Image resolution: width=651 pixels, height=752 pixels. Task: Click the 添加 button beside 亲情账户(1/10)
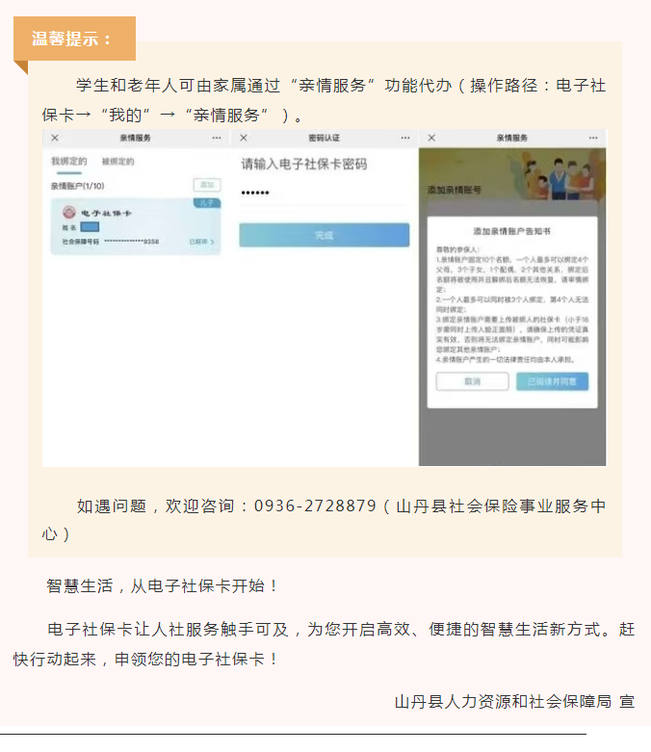[x=207, y=185]
